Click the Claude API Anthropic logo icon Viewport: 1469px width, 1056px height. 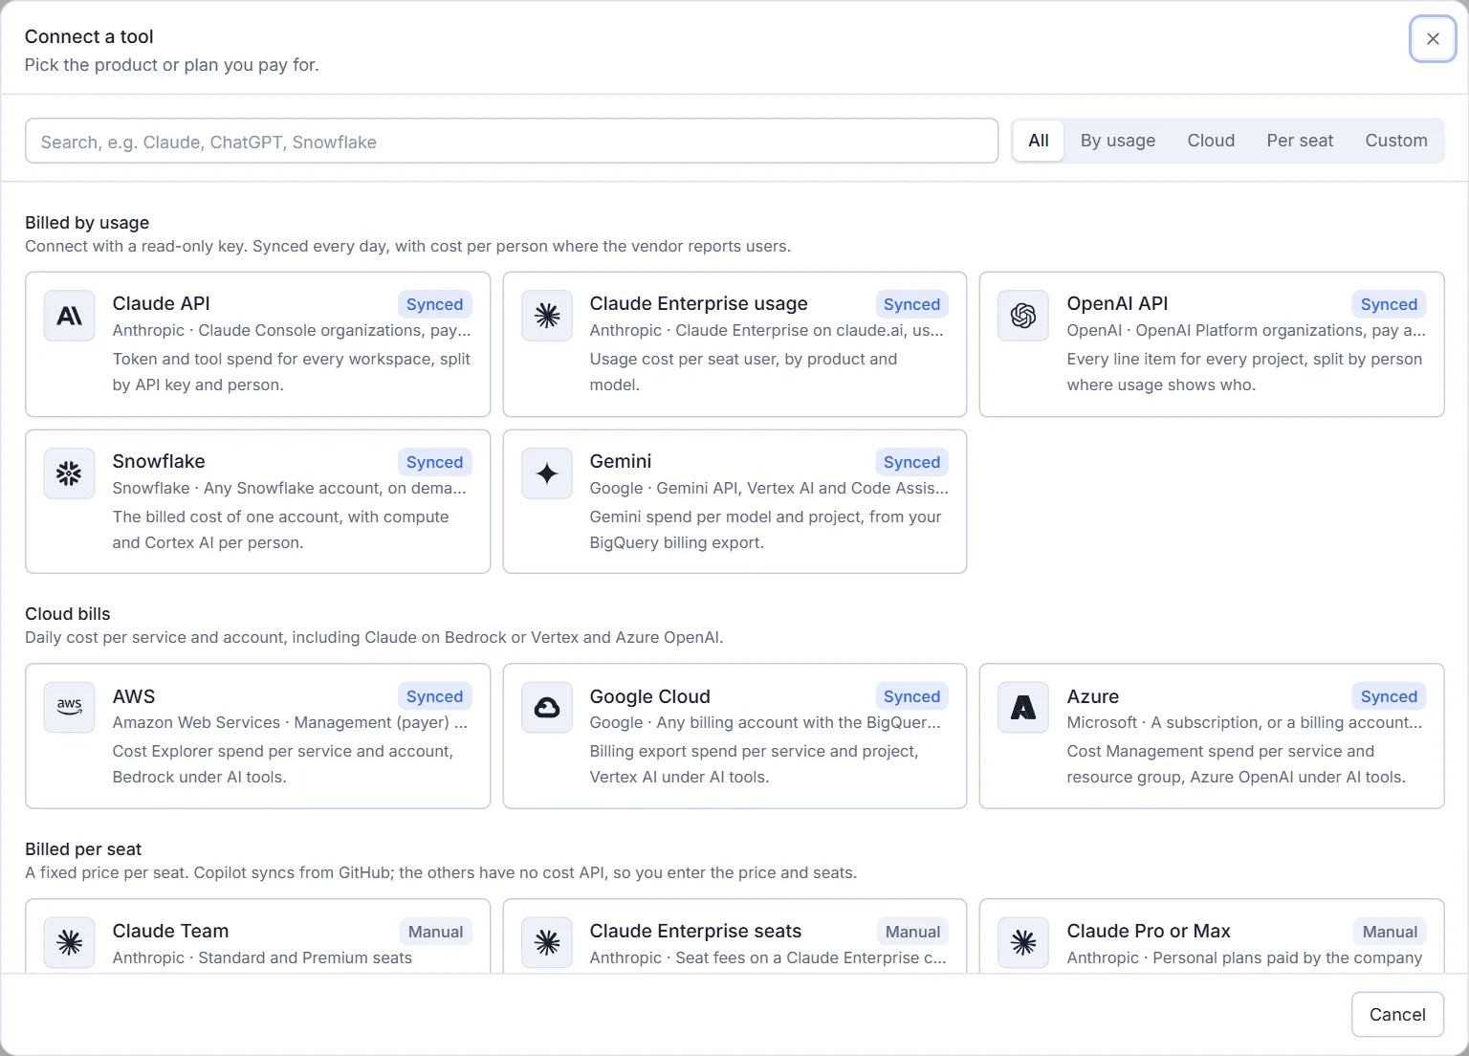tap(70, 316)
